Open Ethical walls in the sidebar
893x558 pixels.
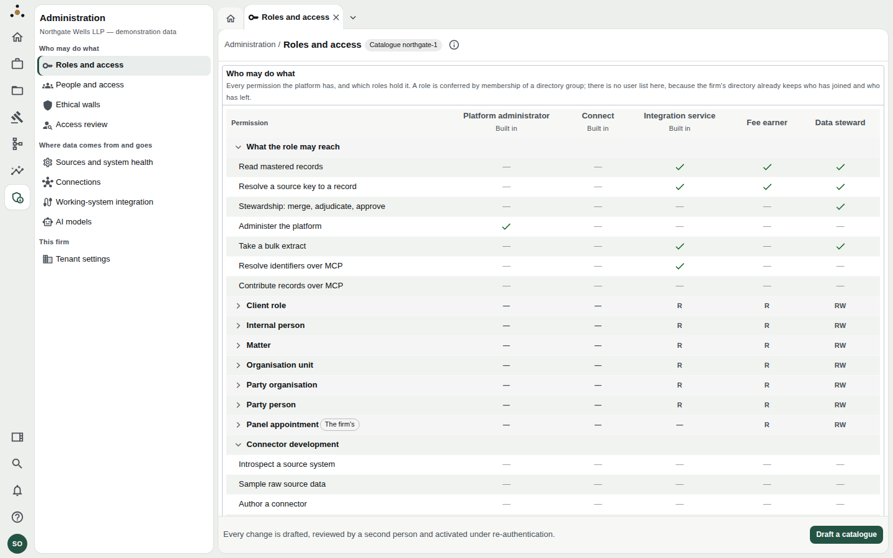(124, 105)
